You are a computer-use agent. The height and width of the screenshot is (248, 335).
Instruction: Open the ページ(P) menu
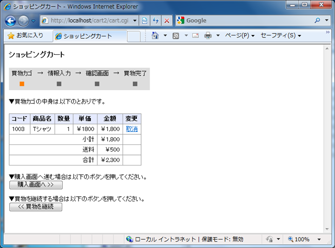point(239,35)
